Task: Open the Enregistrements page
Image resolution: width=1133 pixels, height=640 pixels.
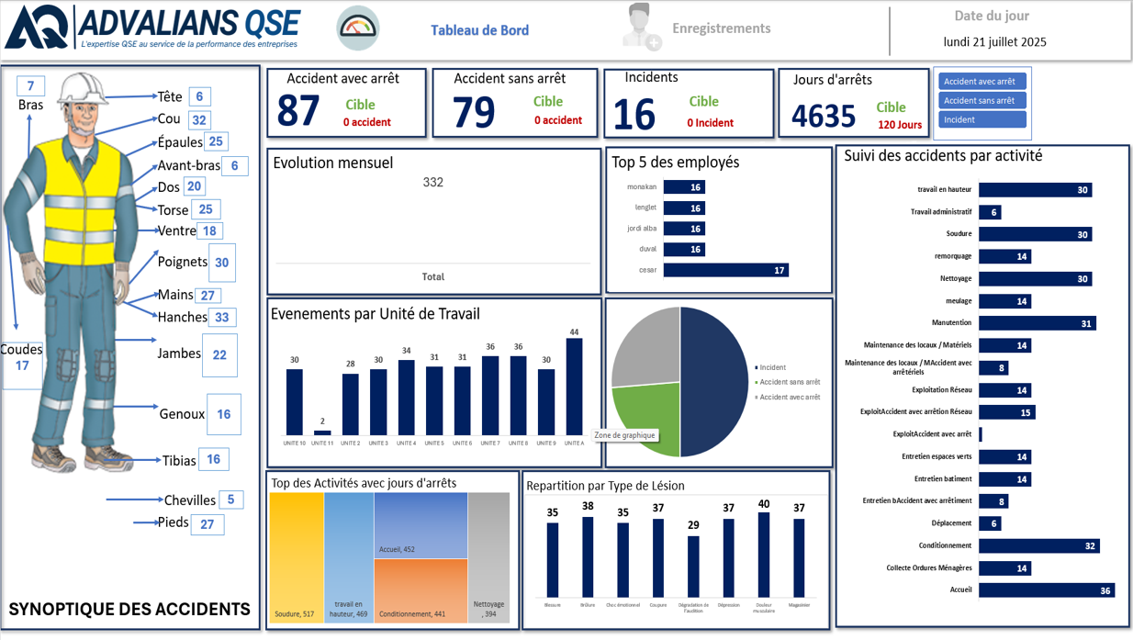Action: coord(721,28)
